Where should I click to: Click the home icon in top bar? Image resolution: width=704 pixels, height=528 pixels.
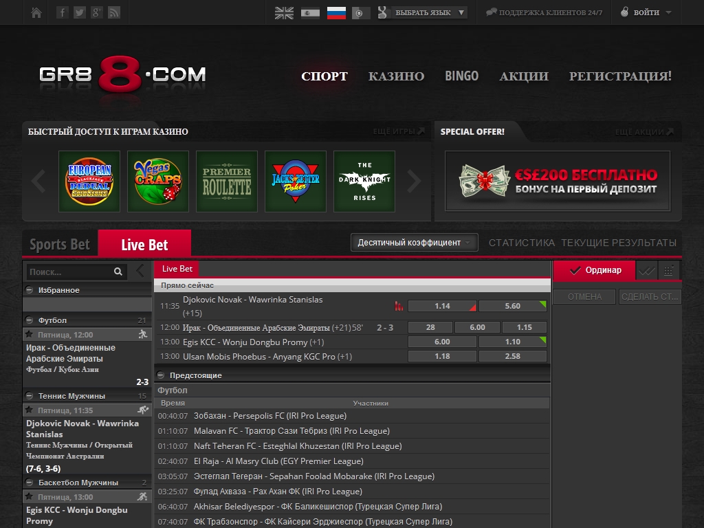click(x=36, y=12)
